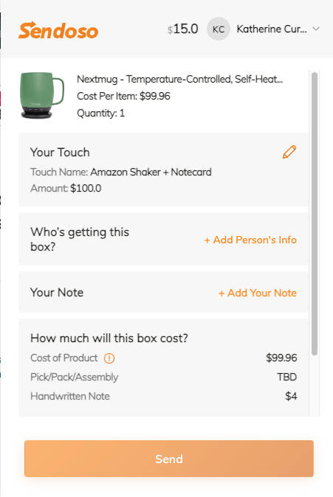The image size is (333, 497).
Task: Click the Your Note section label
Action: [x=57, y=292]
